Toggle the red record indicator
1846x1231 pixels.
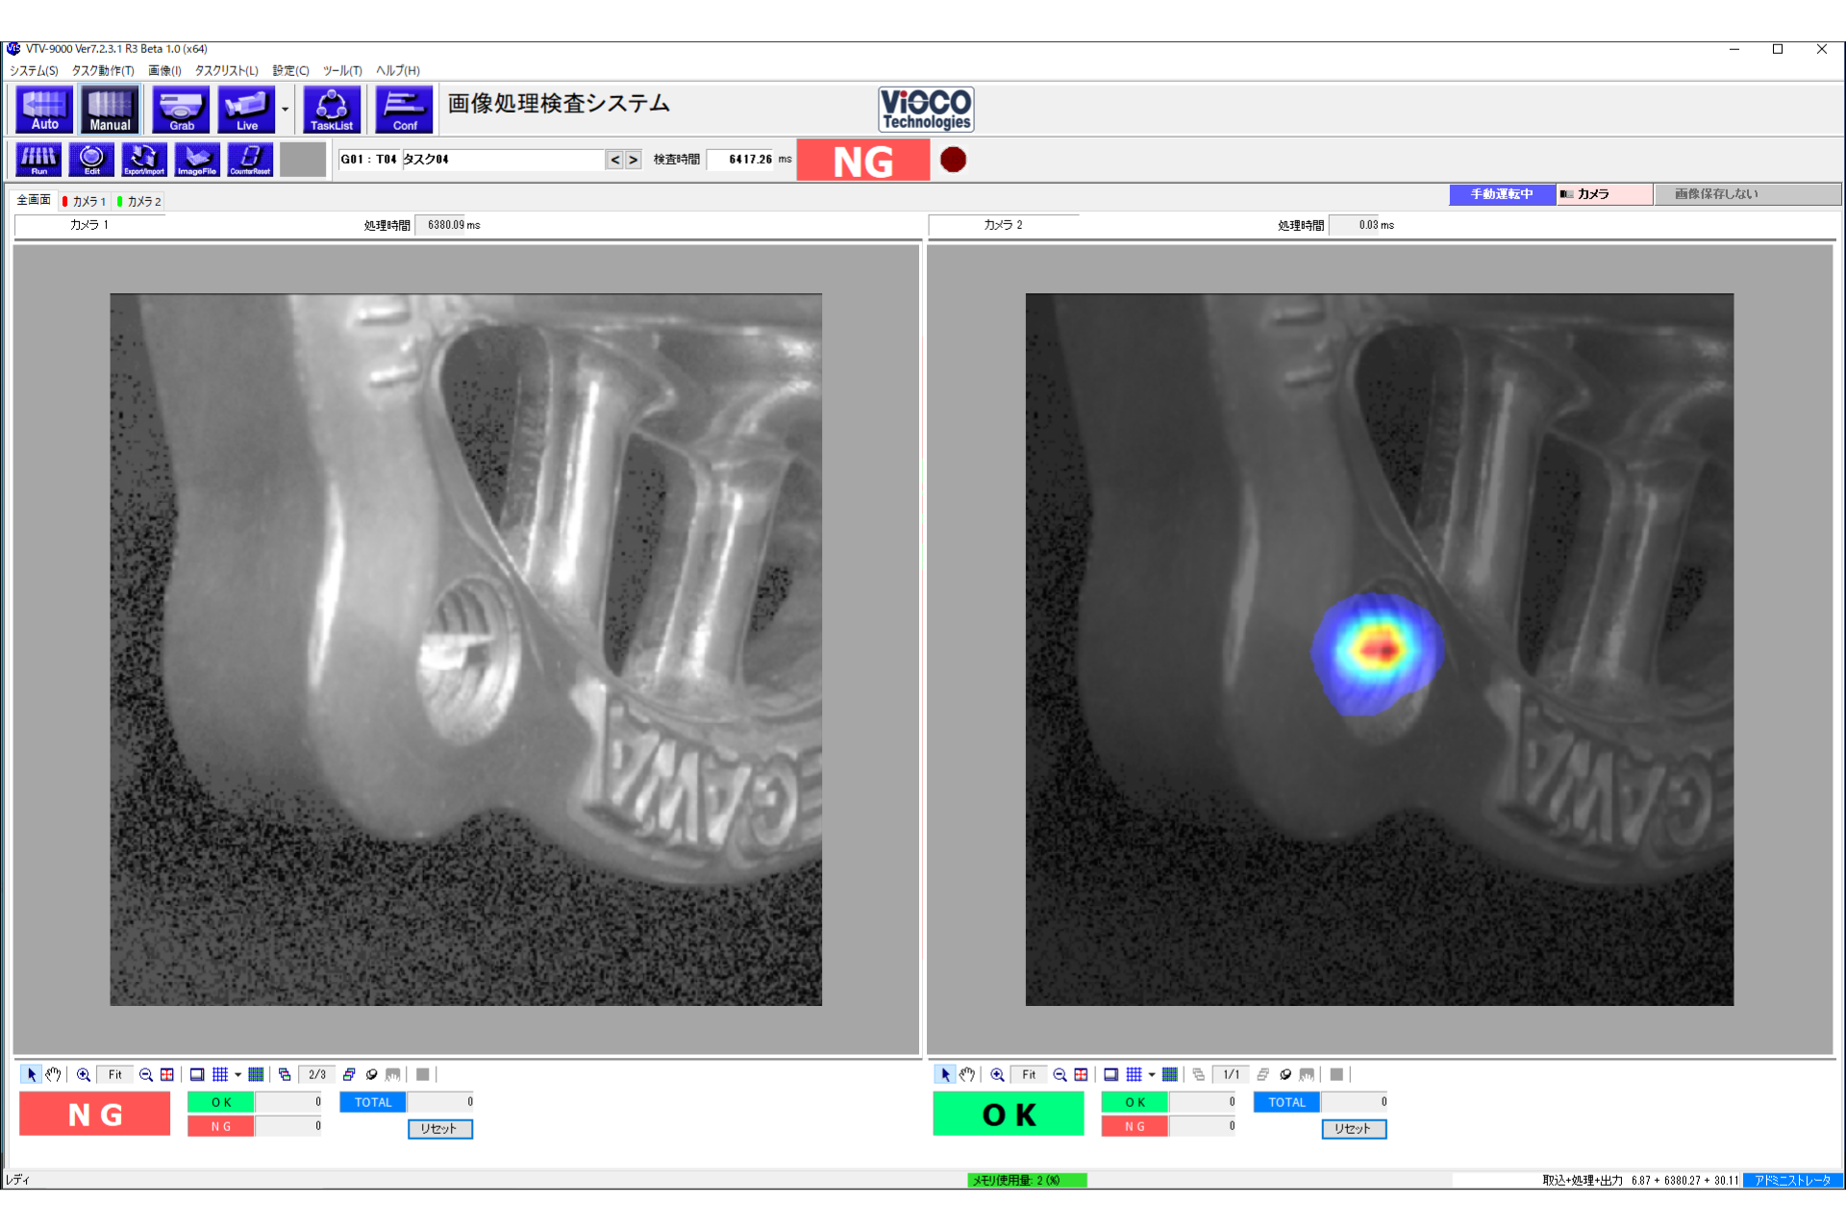pyautogui.click(x=953, y=160)
